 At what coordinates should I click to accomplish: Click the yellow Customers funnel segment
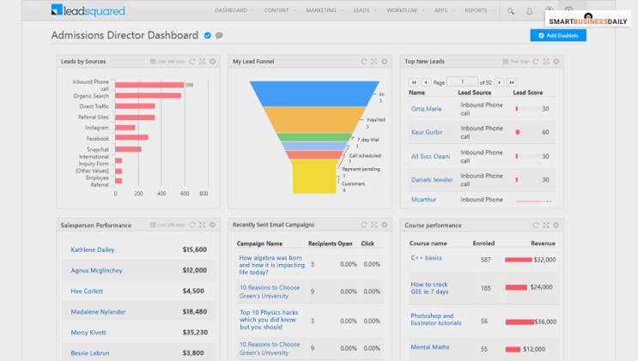tap(314, 176)
